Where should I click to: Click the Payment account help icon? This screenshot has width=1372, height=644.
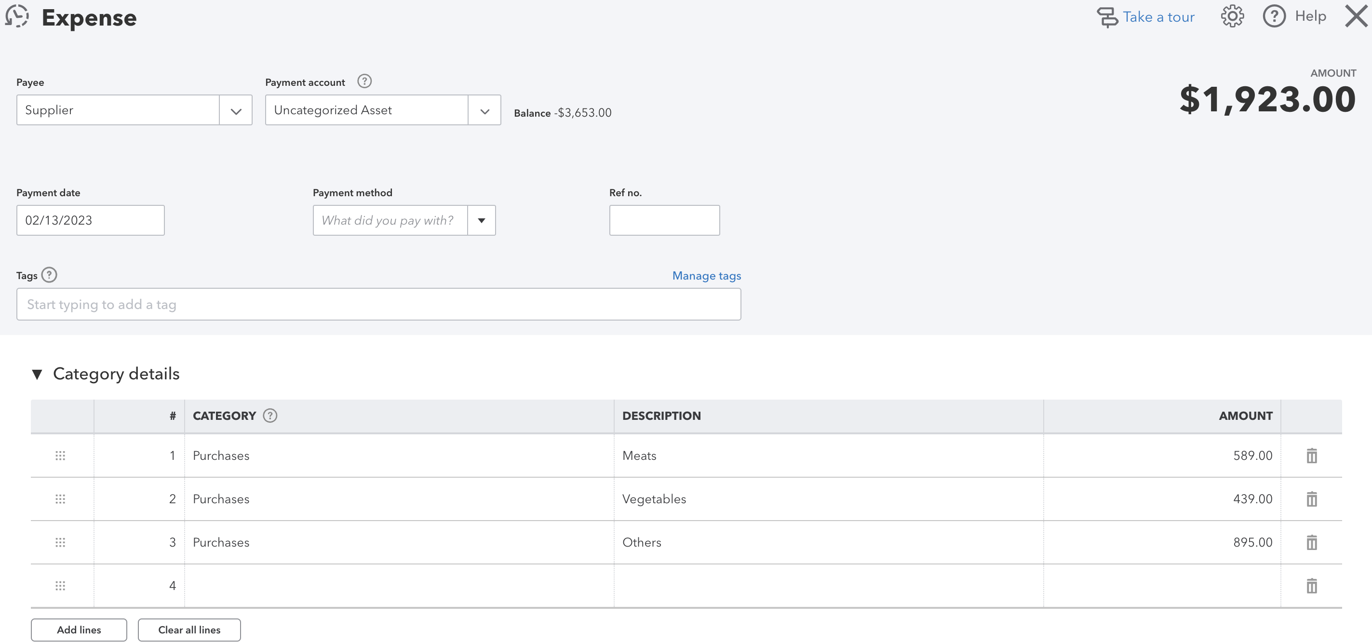tap(364, 81)
